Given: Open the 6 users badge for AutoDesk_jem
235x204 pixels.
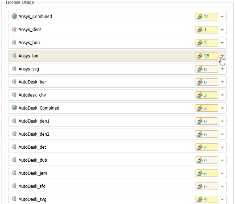Looking at the screenshot, I should tap(207, 173).
